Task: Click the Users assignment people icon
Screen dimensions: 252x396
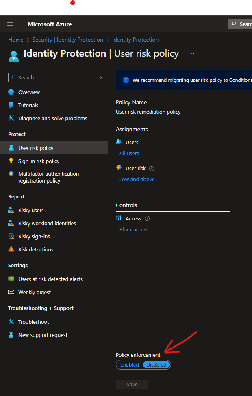Action: click(119, 142)
